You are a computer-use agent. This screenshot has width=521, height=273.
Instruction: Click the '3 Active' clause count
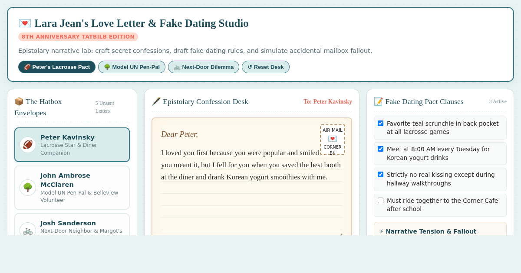498,101
